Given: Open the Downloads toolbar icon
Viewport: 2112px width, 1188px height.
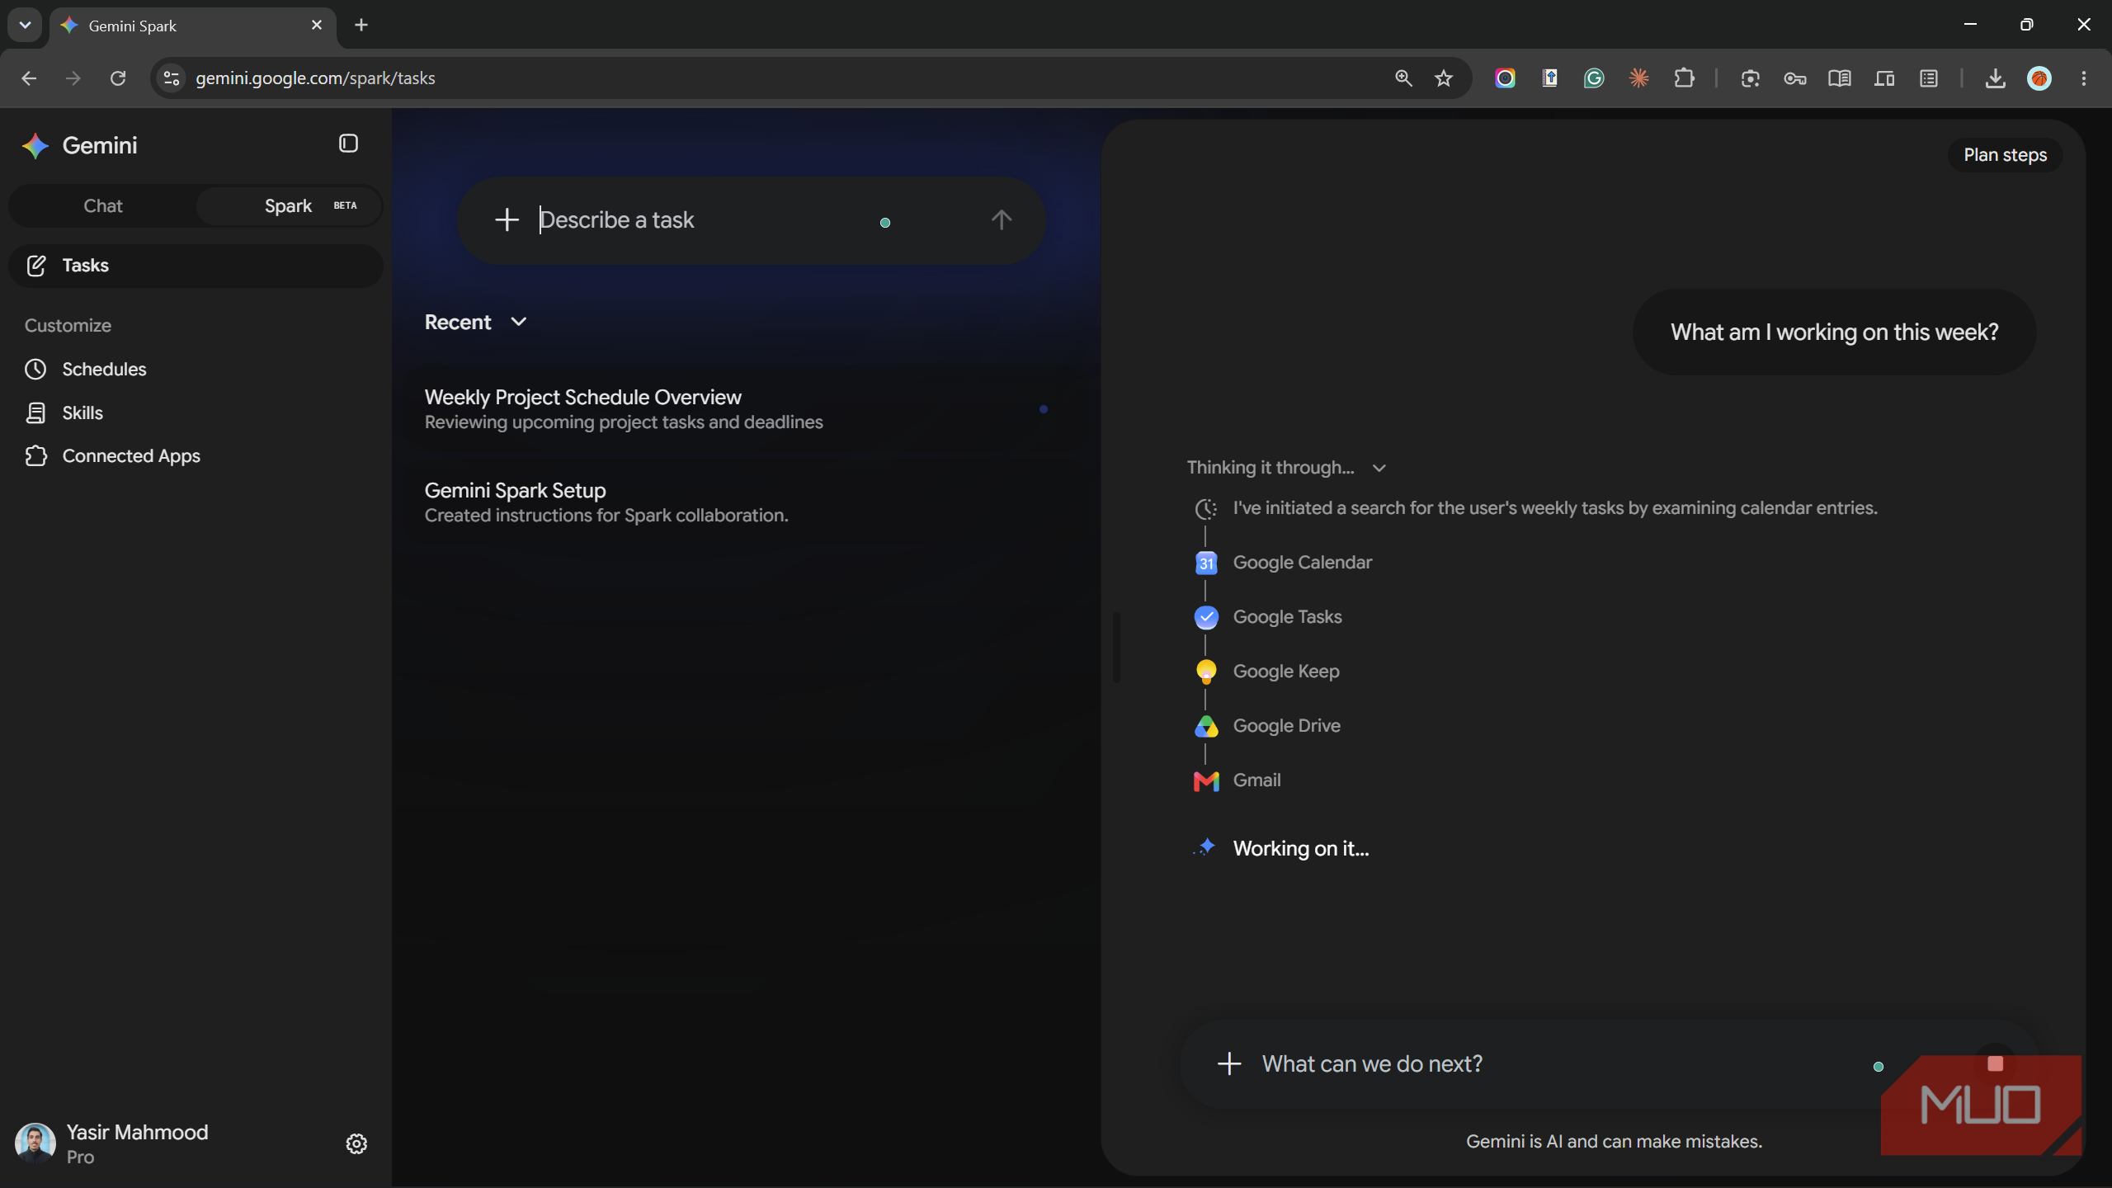Looking at the screenshot, I should pos(1996,78).
